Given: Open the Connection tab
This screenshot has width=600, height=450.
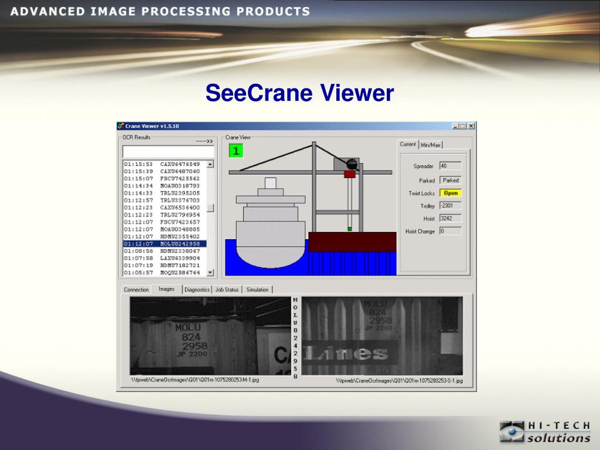Looking at the screenshot, I should click(136, 289).
